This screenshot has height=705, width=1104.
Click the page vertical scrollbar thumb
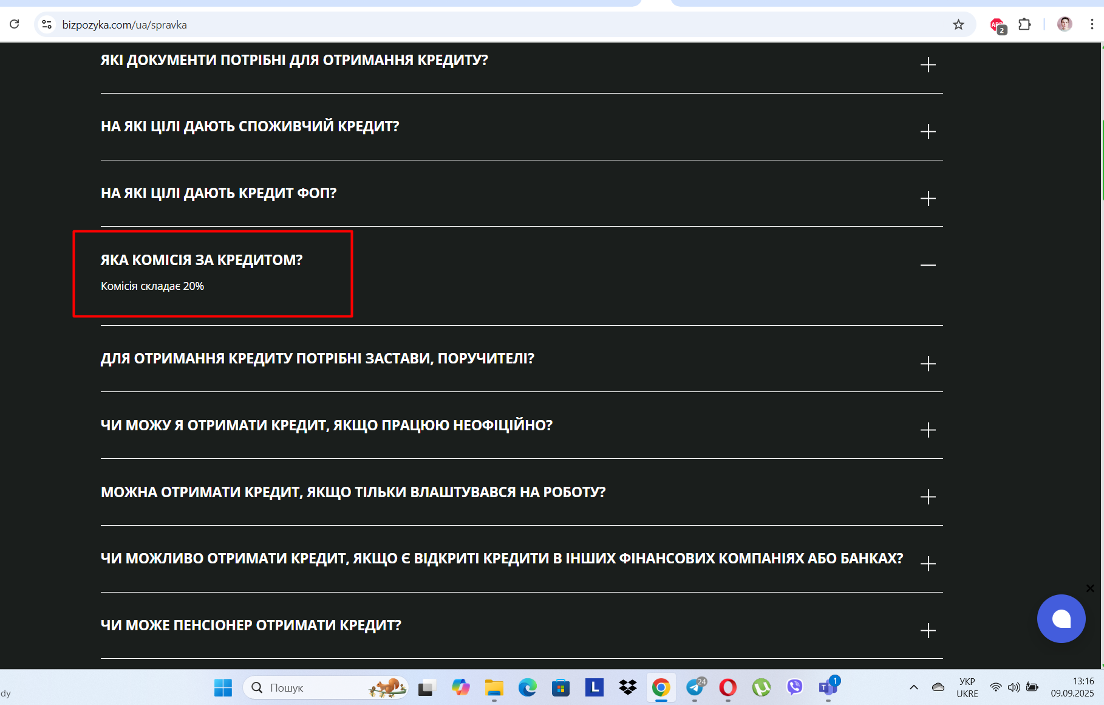pyautogui.click(x=1102, y=161)
